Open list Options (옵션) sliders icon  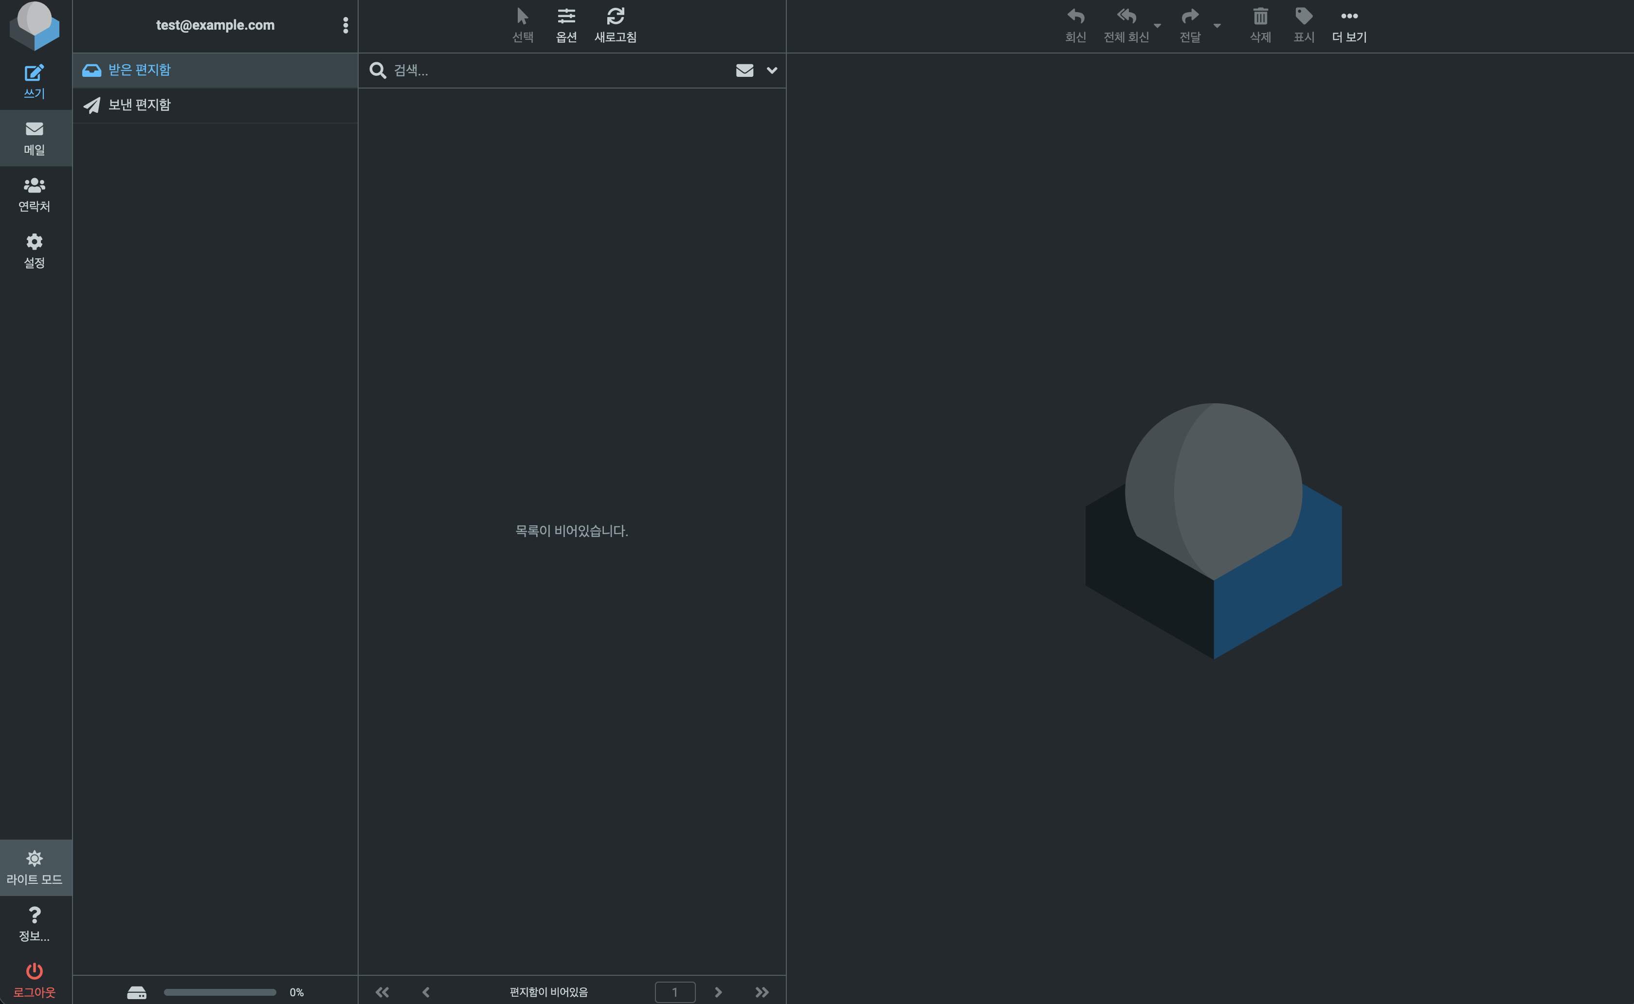point(566,25)
